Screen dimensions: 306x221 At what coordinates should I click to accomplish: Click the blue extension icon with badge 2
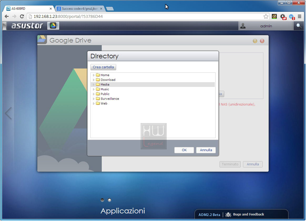292,17
